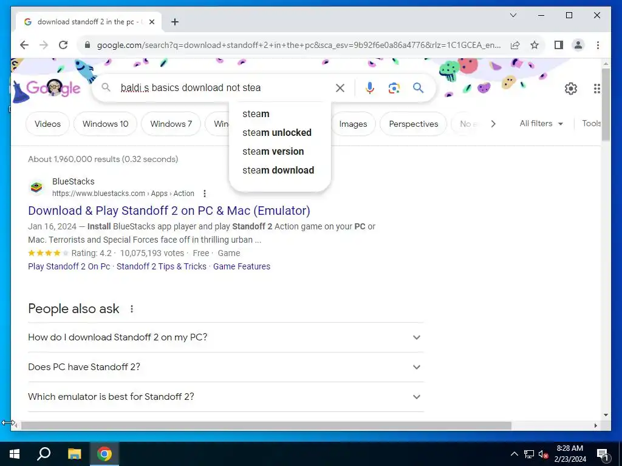This screenshot has height=466, width=622.
Task: Click the BlueStacks site name
Action: 73,181
